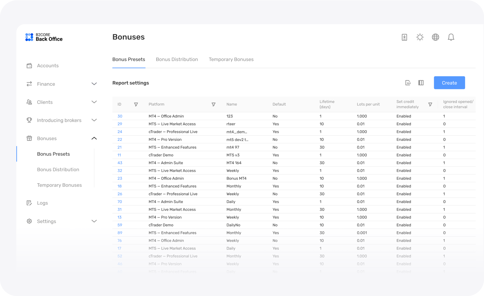
Task: Click Ignored opened/close interval header
Action: [x=458, y=104]
